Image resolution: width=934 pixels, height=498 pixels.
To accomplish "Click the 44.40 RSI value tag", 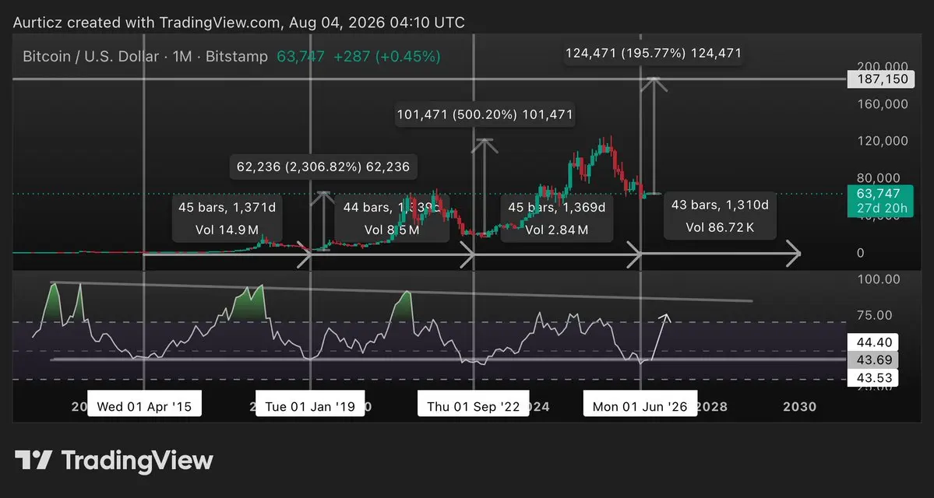I will (x=872, y=342).
